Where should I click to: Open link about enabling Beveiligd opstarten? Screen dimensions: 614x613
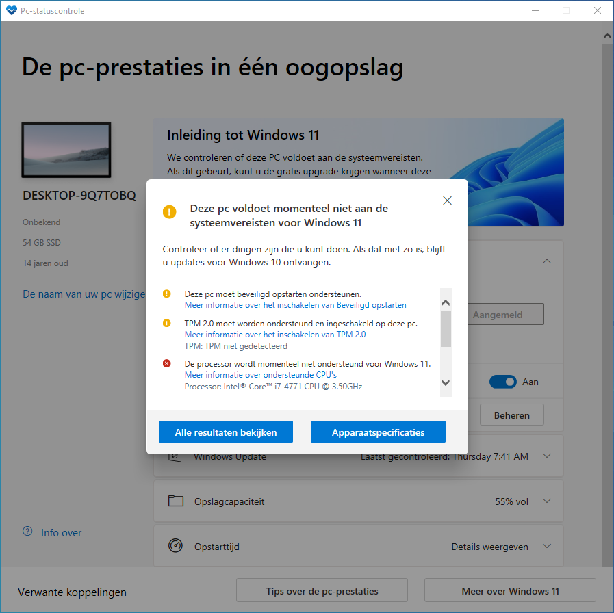click(x=295, y=305)
